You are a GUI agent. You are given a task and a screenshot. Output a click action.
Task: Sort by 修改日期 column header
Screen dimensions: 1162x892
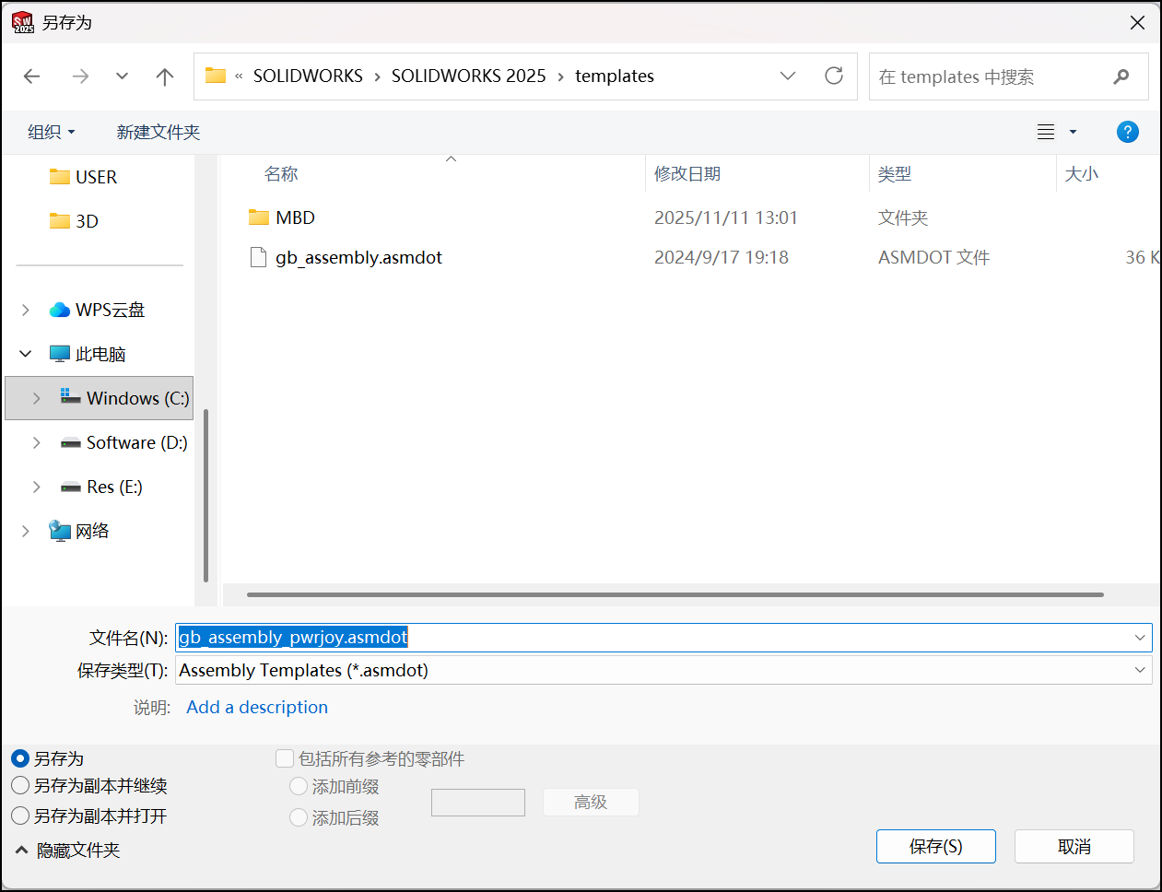click(687, 173)
